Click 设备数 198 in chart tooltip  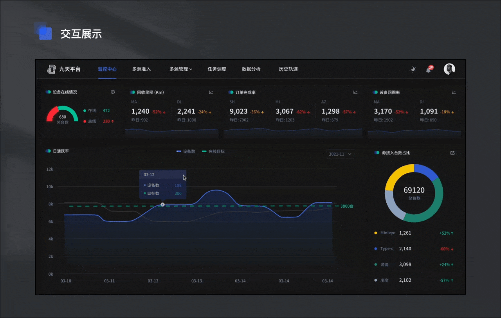(x=163, y=185)
